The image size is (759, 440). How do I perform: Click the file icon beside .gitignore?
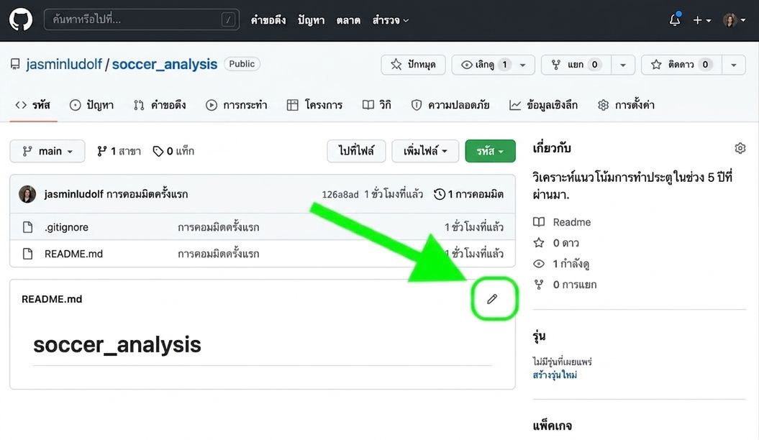(27, 227)
